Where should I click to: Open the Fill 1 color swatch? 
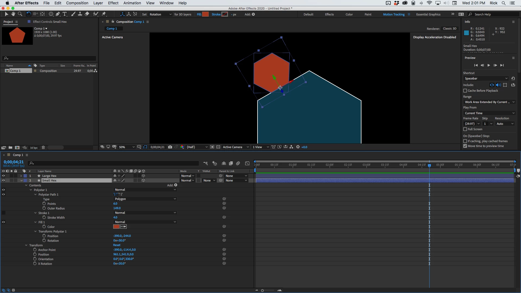(116, 227)
